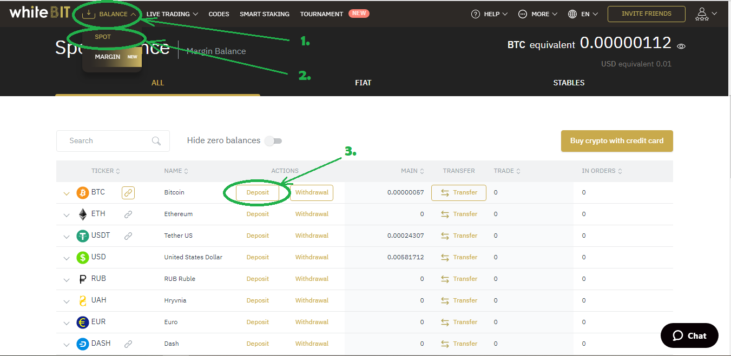Click Transfer button in BTC row
Viewport: 731px width, 356px height.
(x=459, y=192)
